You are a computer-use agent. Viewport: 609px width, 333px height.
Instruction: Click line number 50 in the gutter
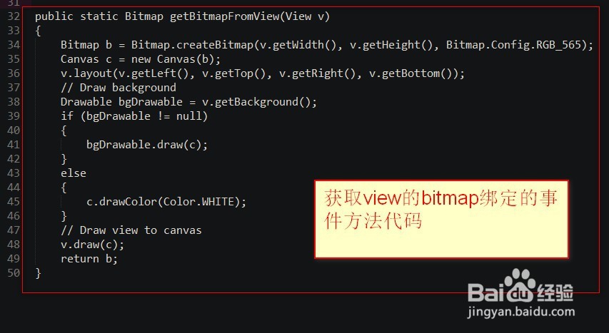coord(14,273)
